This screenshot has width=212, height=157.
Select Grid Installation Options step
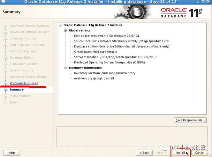(27, 45)
